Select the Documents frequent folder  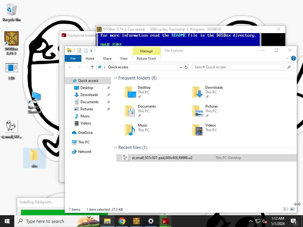point(141,111)
